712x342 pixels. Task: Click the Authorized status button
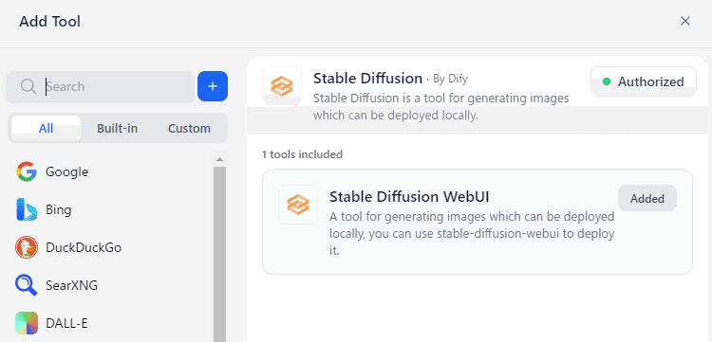pos(644,81)
